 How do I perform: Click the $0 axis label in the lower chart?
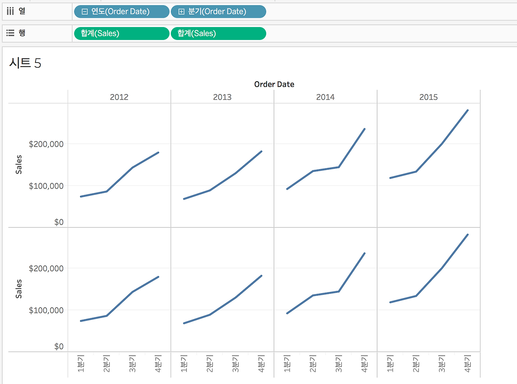(x=59, y=346)
